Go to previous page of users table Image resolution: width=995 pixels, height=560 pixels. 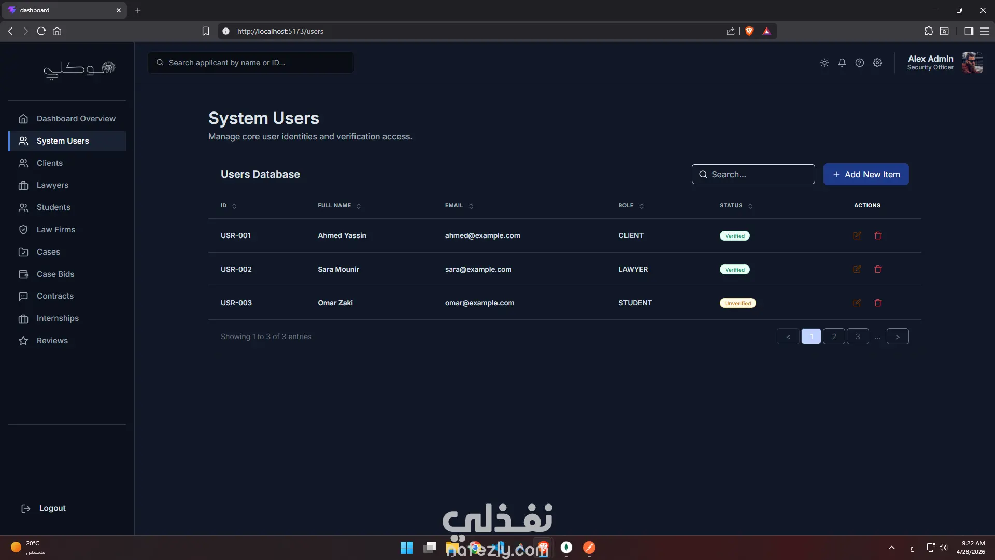click(788, 337)
